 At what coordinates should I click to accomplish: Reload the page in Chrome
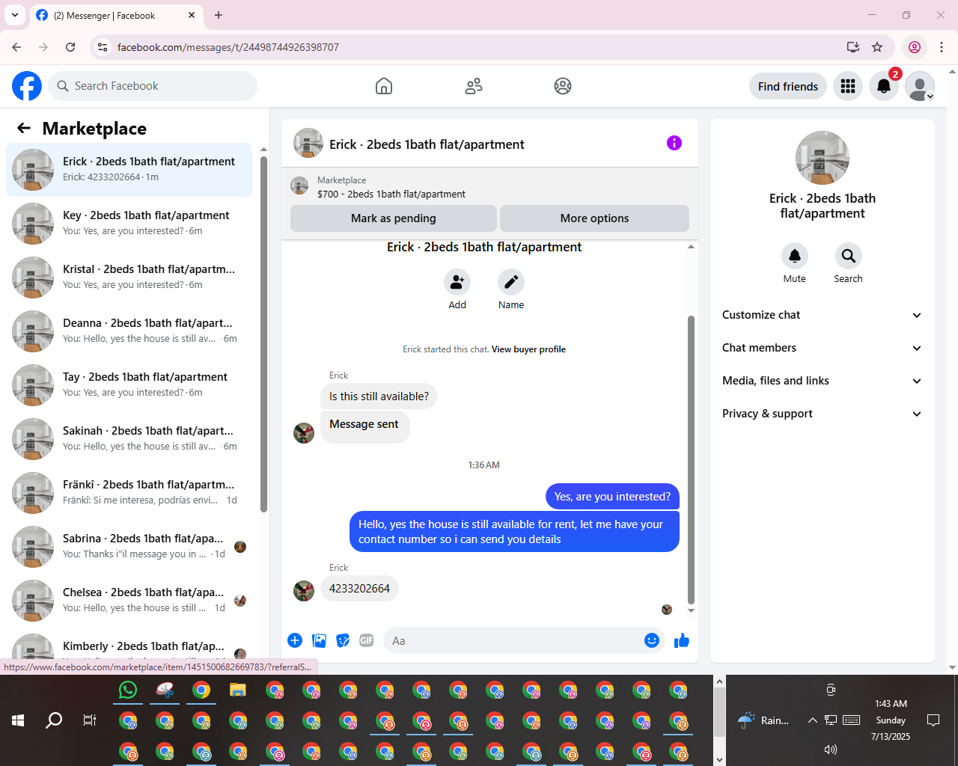(70, 47)
